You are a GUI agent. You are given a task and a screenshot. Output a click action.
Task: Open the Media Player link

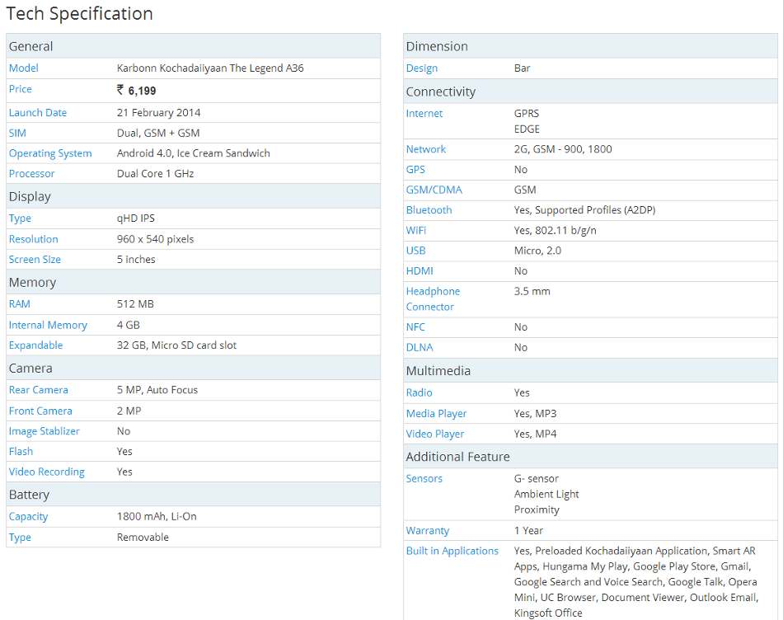437,414
